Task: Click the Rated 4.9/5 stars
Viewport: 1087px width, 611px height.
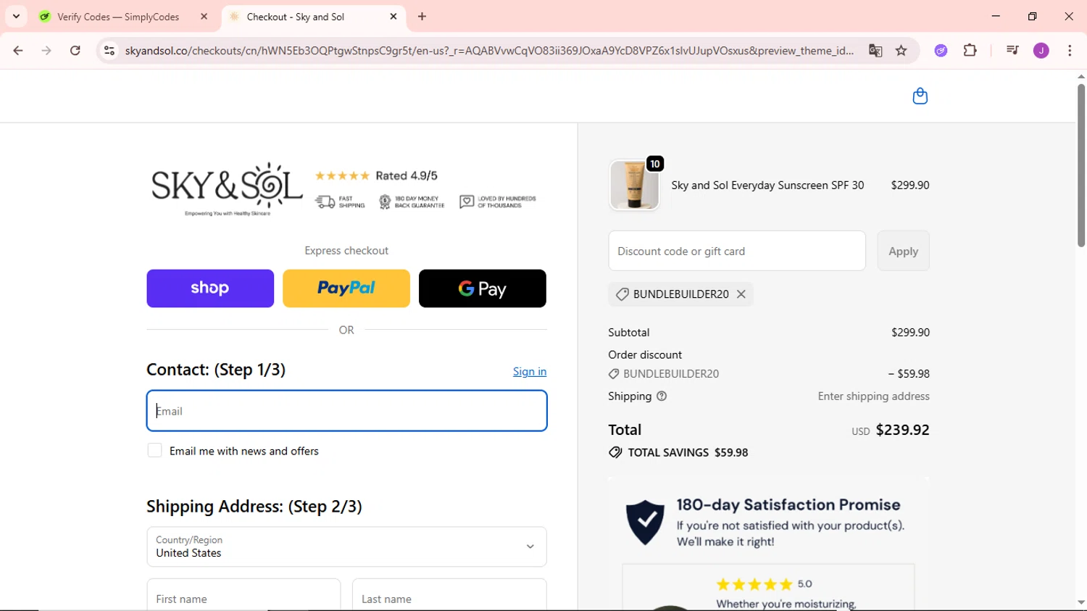Action: pyautogui.click(x=342, y=176)
